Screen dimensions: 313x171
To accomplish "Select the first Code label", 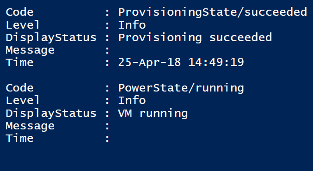I will pos(19,12).
